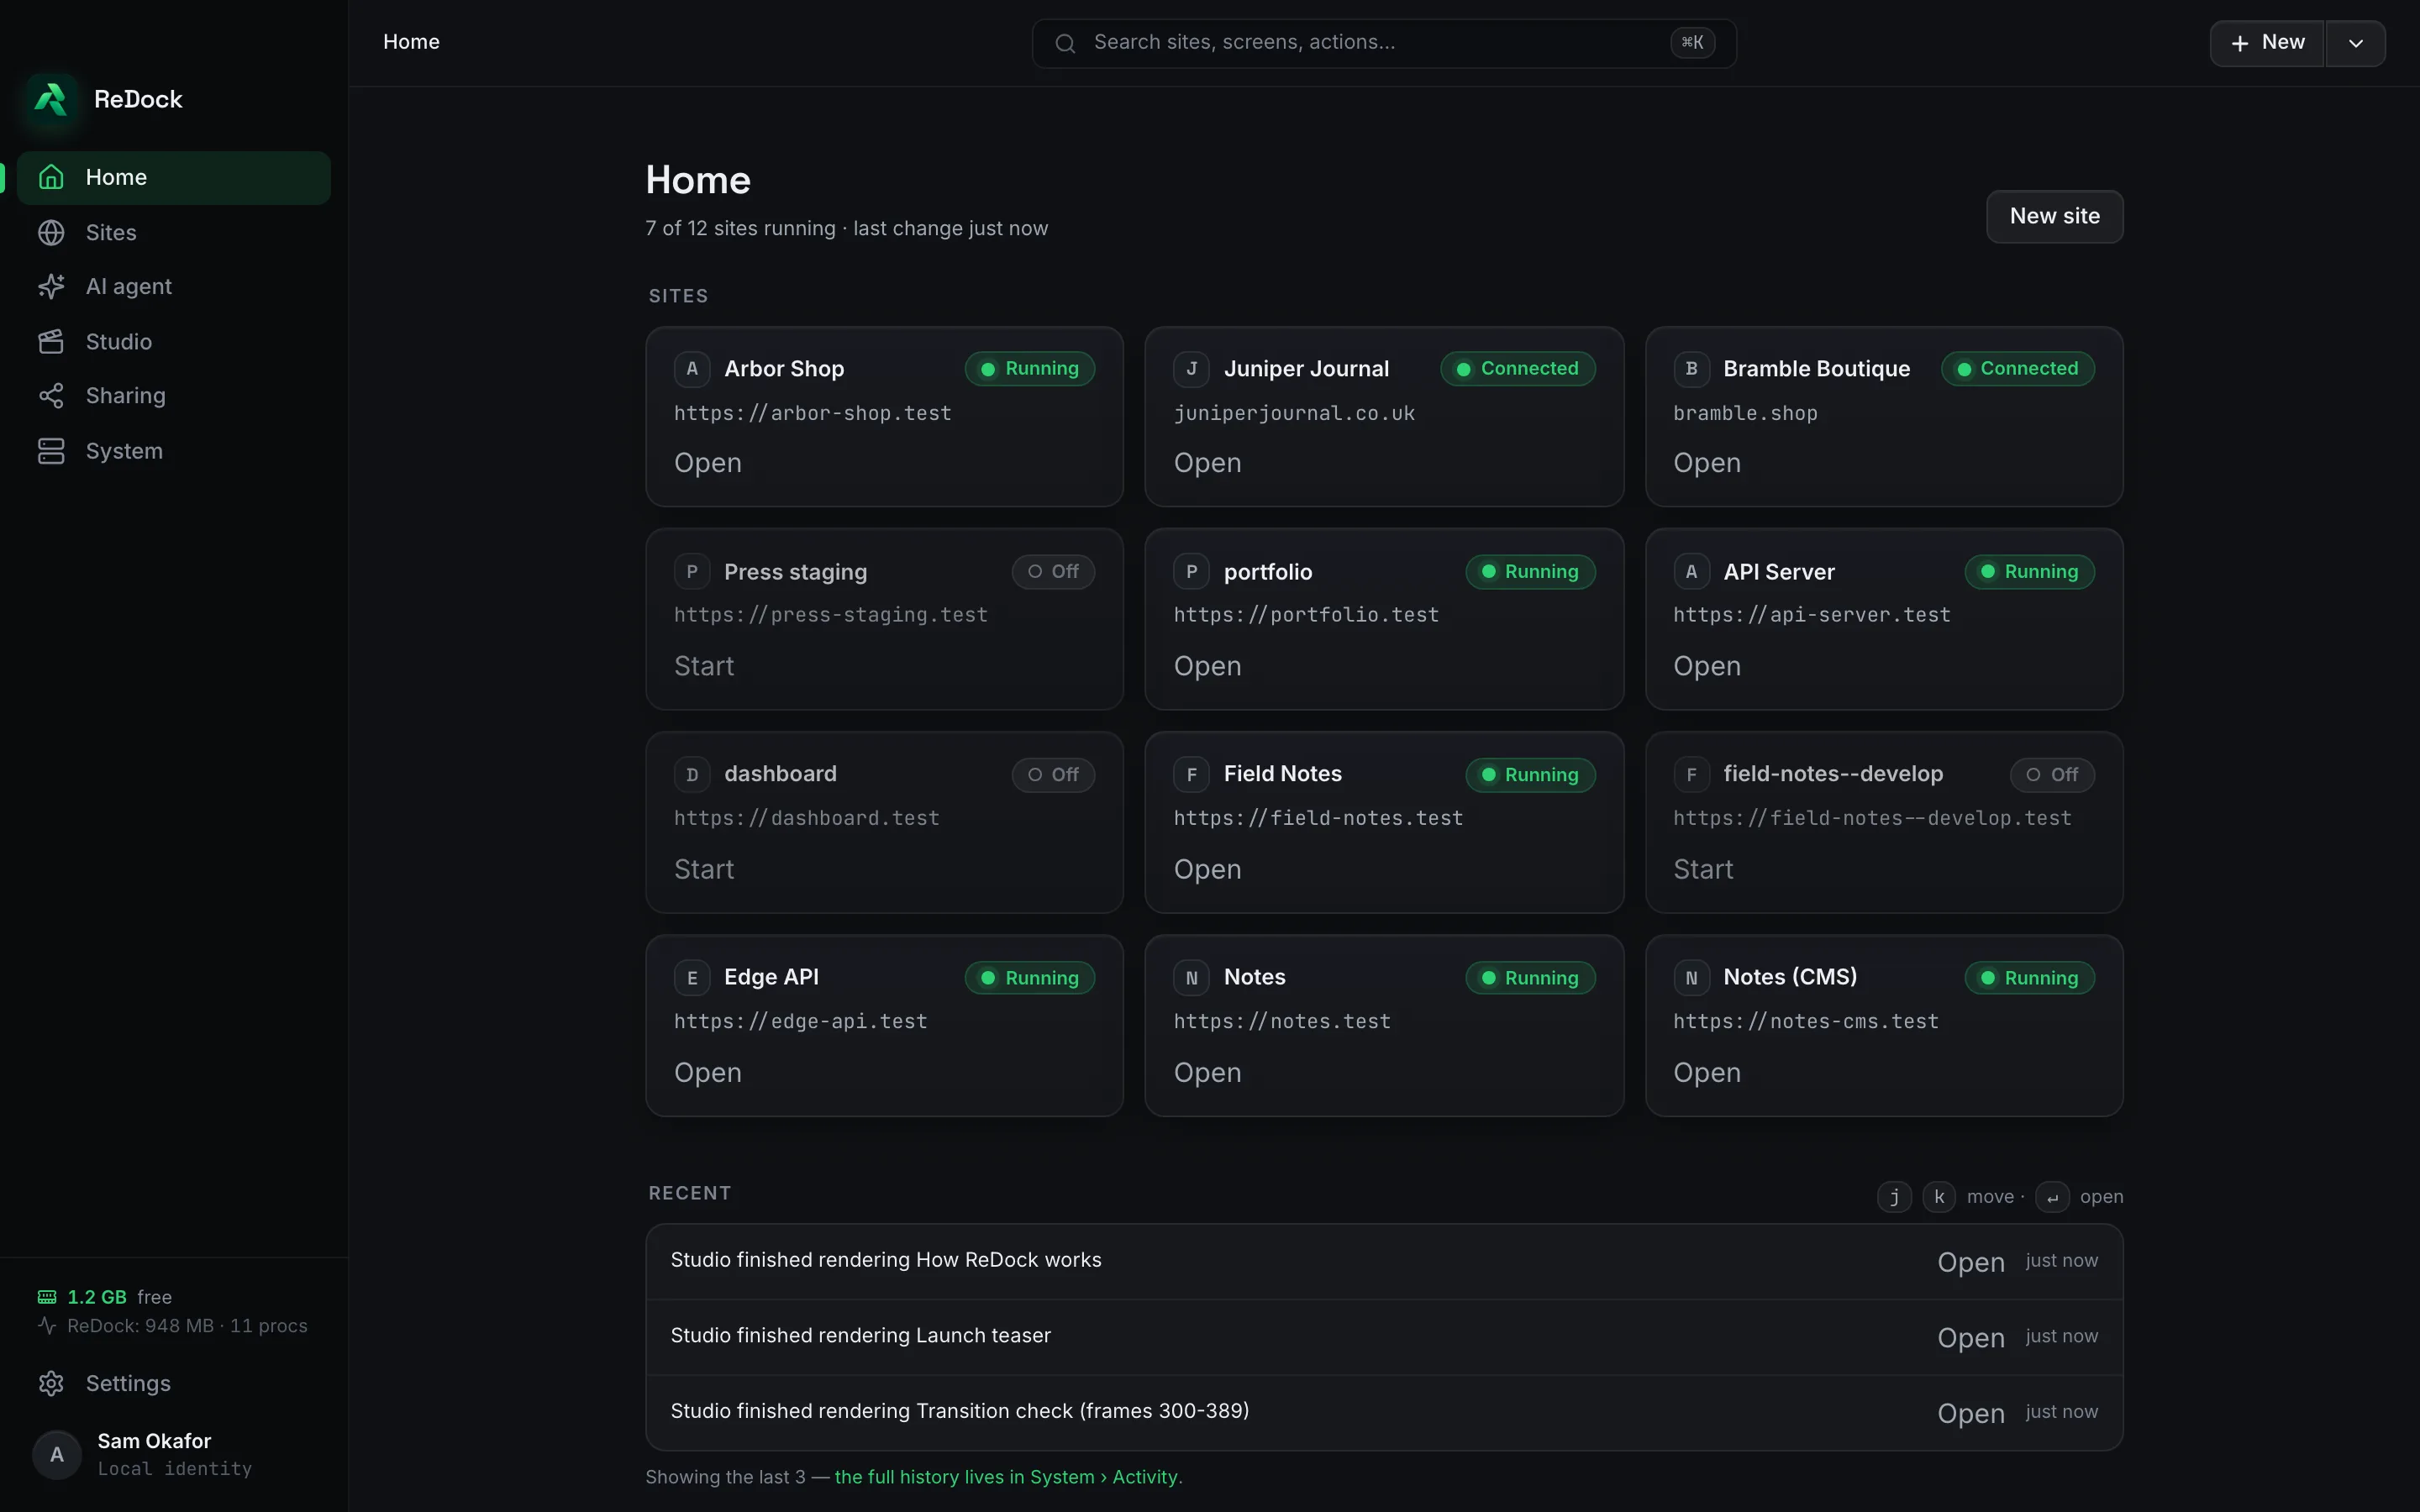Click Arbor Shop Running status pill
2420x1512 pixels.
click(1029, 369)
